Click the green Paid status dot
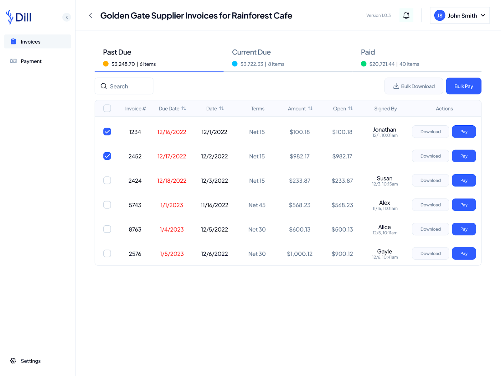 pos(364,64)
